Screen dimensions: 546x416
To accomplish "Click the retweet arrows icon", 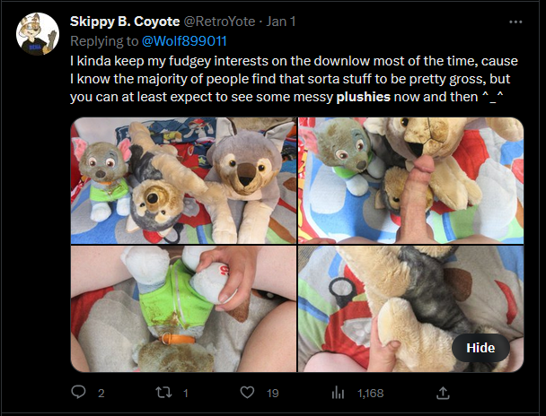I will click(x=163, y=393).
